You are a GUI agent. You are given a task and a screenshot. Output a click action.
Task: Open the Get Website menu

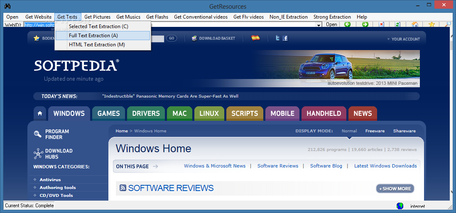pos(38,17)
